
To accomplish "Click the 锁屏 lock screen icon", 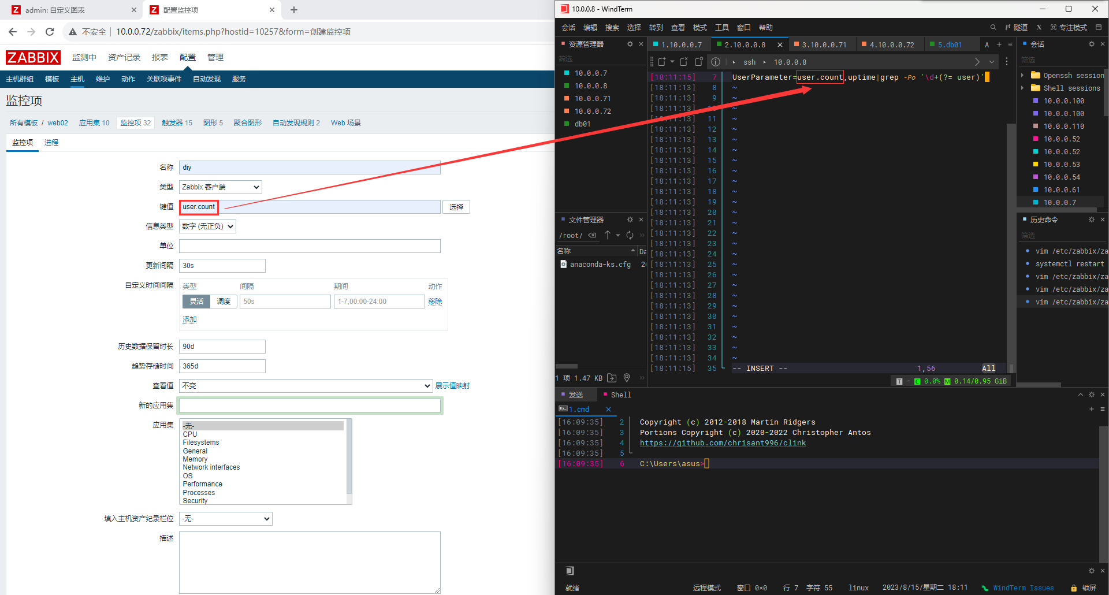I will (x=1084, y=587).
